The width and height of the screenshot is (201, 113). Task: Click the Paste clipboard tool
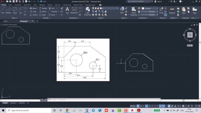[x=184, y=10]
